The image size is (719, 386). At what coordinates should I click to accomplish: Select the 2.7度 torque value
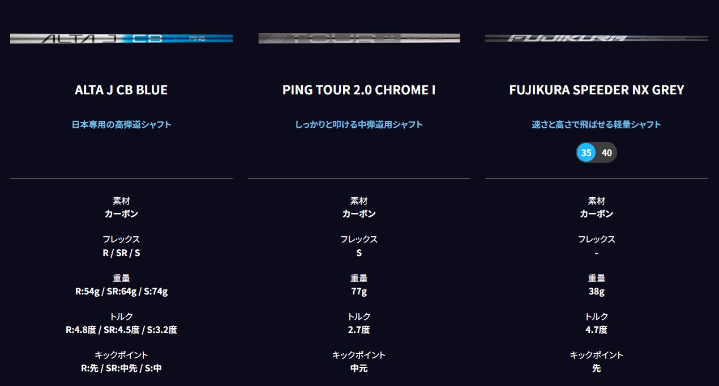coord(359,329)
